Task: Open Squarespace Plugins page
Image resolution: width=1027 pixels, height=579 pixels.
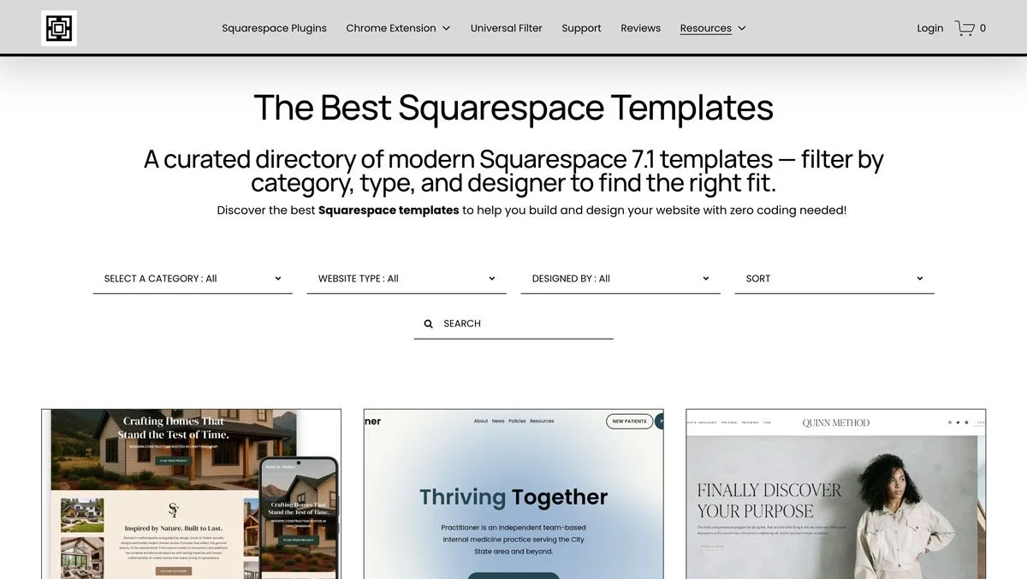Action: click(274, 28)
